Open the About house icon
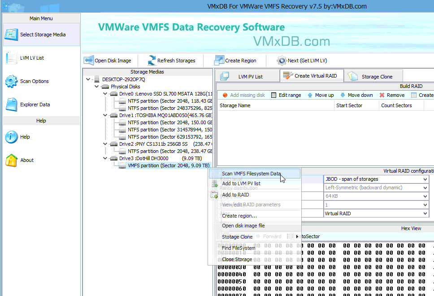The image size is (434, 296). click(11, 160)
